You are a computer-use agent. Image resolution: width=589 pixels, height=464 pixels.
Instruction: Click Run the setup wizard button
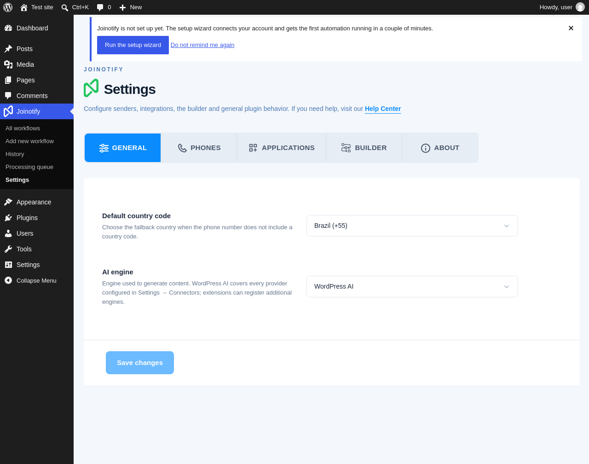(133, 45)
